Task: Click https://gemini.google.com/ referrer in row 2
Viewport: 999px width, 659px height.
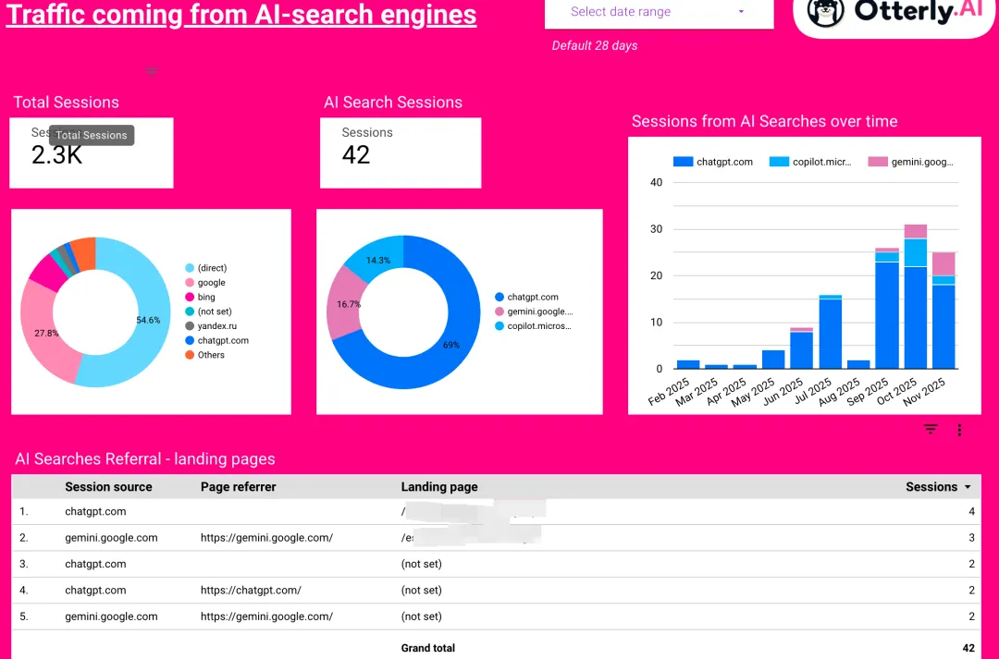Action: (266, 537)
